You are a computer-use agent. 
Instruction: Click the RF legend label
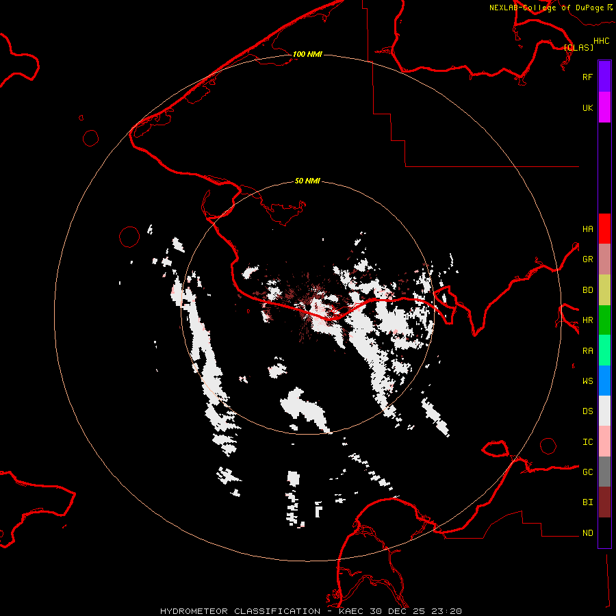587,77
